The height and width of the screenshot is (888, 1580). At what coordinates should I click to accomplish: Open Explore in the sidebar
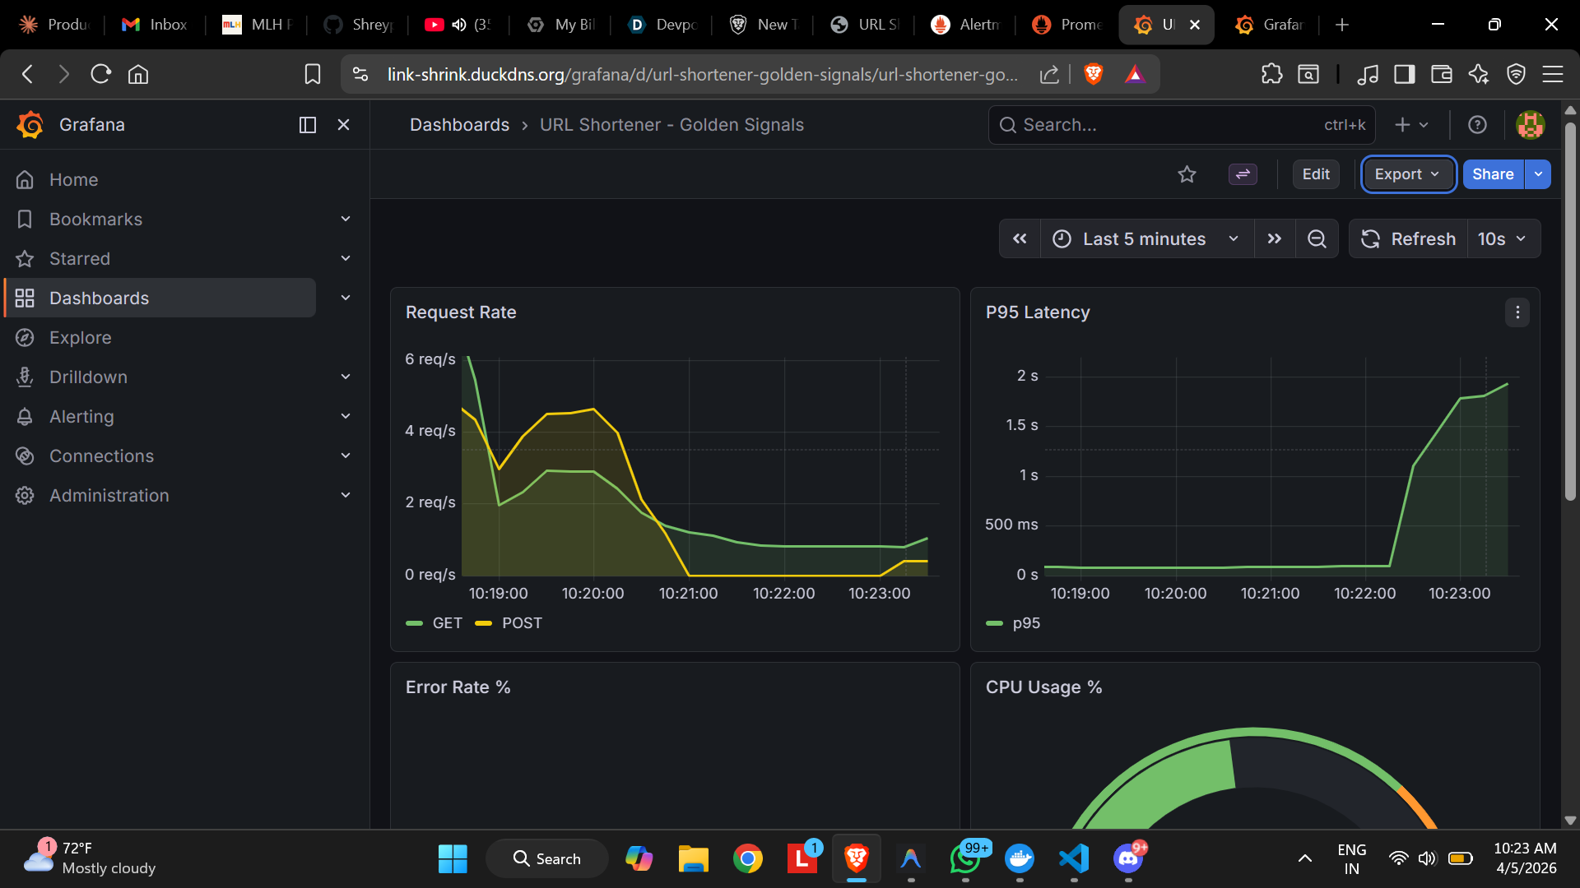click(80, 338)
